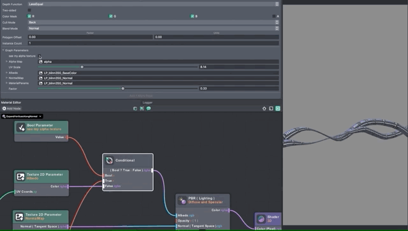Click the green highlighted panel icon at toolbar end

(x=278, y=108)
